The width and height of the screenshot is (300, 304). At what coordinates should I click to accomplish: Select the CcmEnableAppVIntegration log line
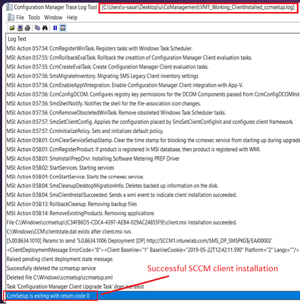pyautogui.click(x=153, y=85)
